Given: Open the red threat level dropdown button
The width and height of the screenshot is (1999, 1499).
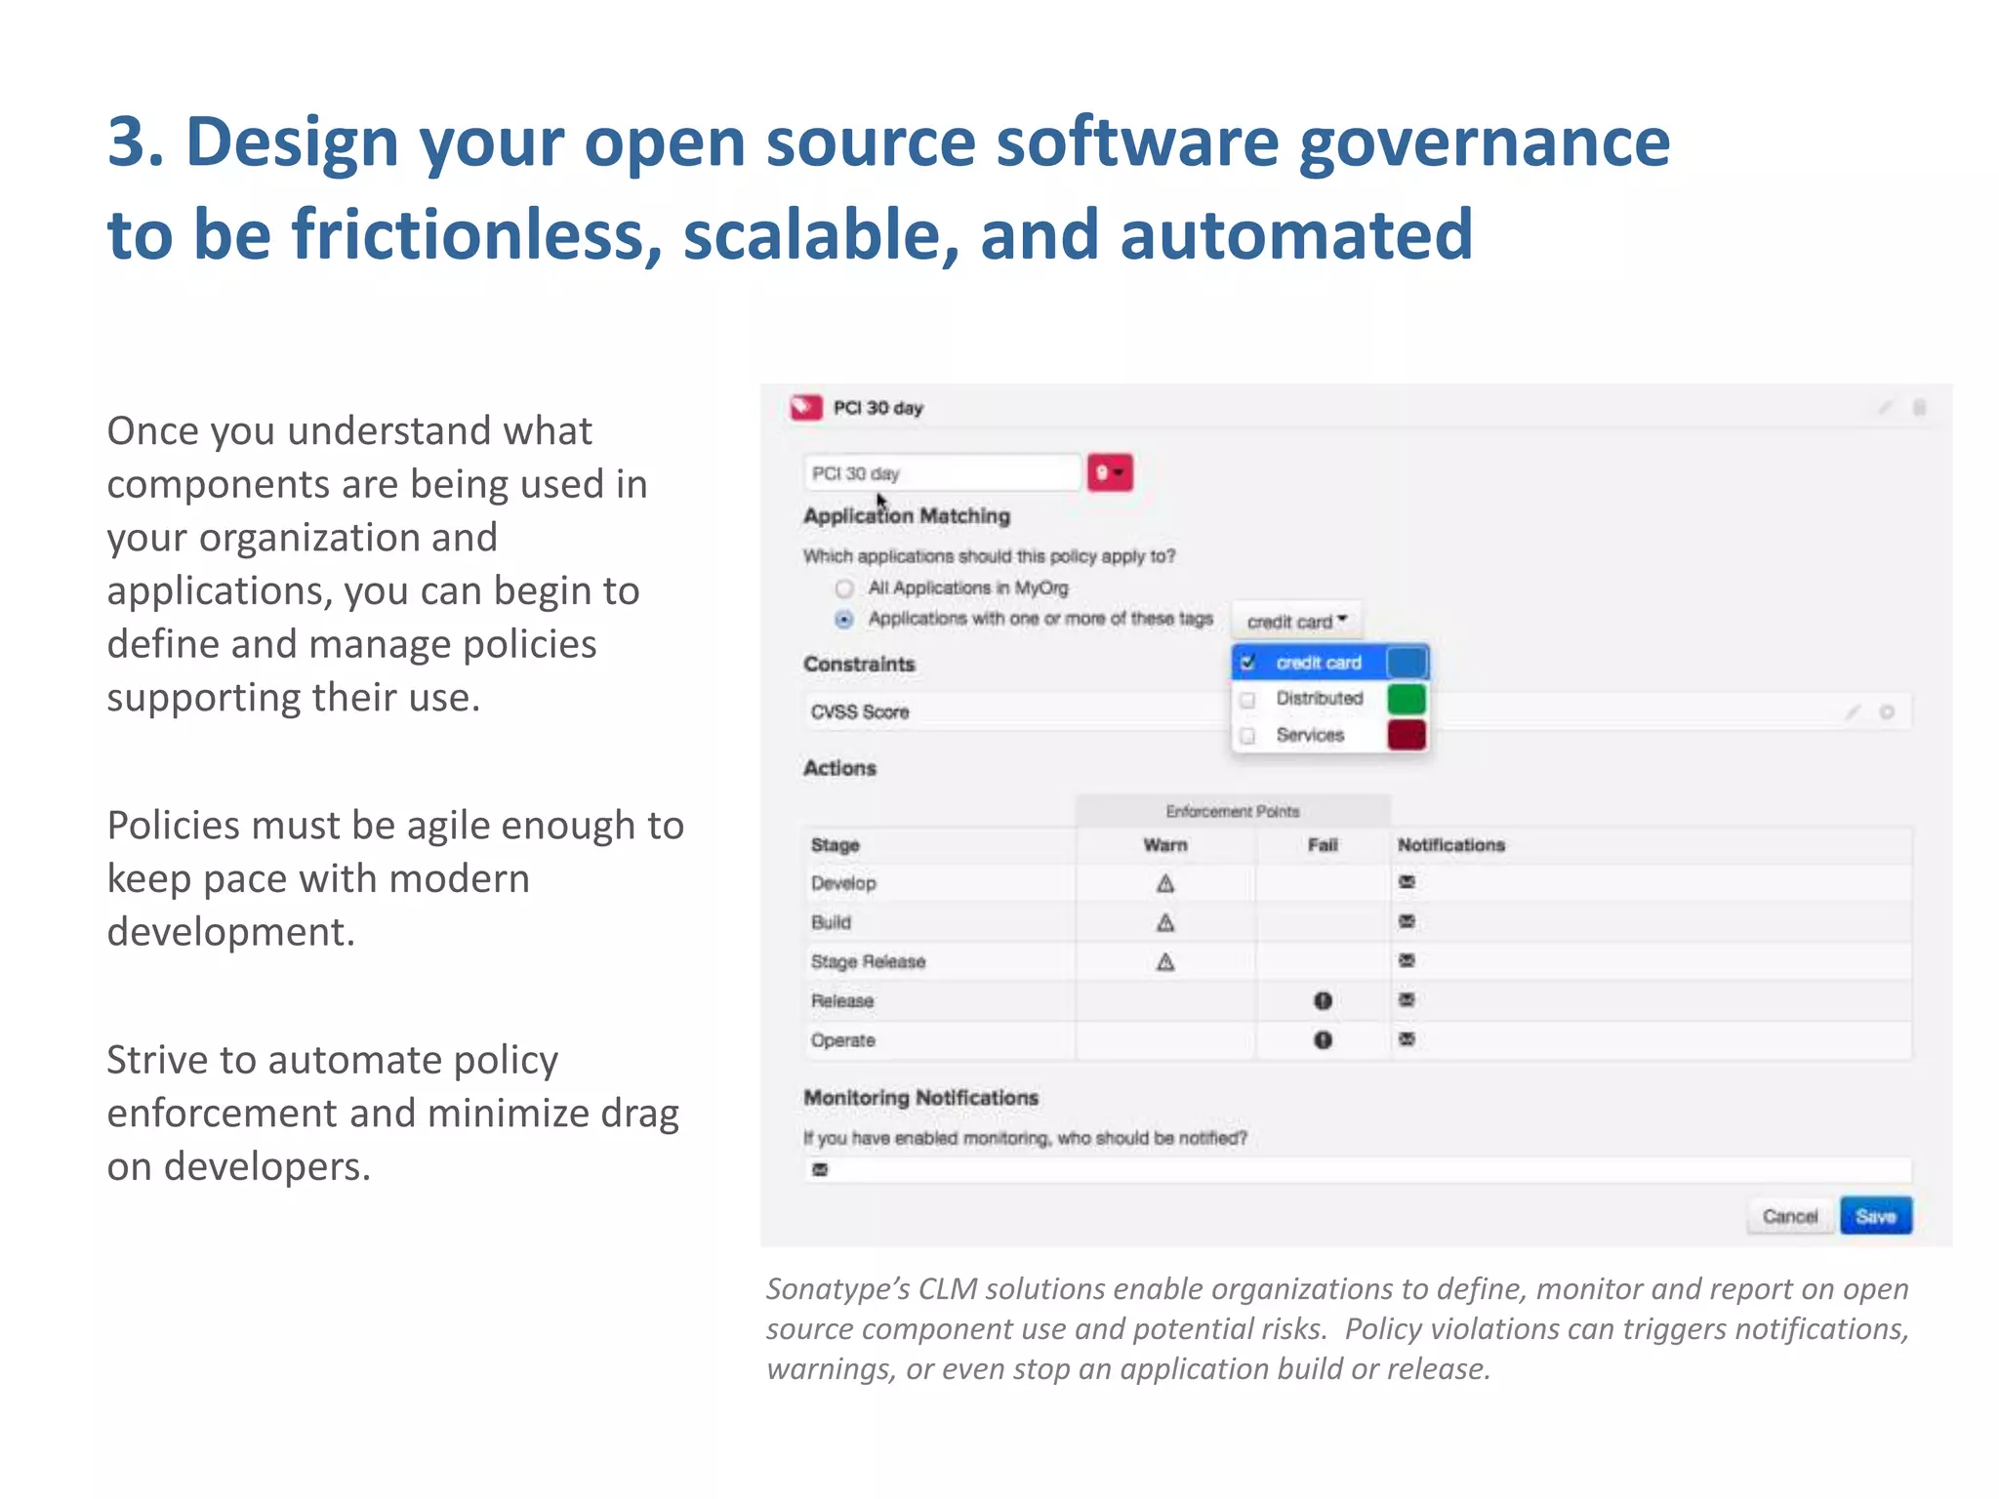Looking at the screenshot, I should point(1111,473).
